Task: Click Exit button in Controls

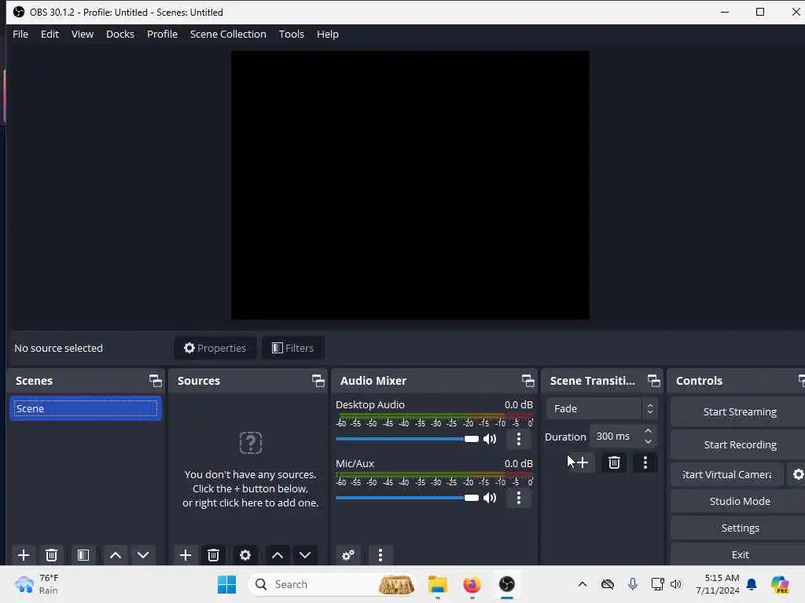Action: [739, 554]
